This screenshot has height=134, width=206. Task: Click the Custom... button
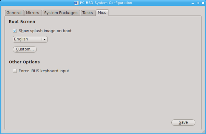(x=25, y=49)
